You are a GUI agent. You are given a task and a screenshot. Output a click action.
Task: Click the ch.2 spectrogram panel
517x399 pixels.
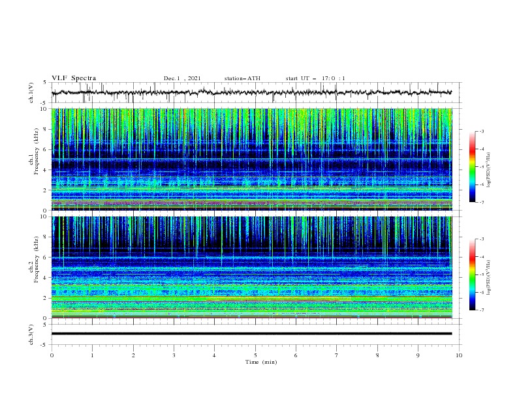(251, 267)
